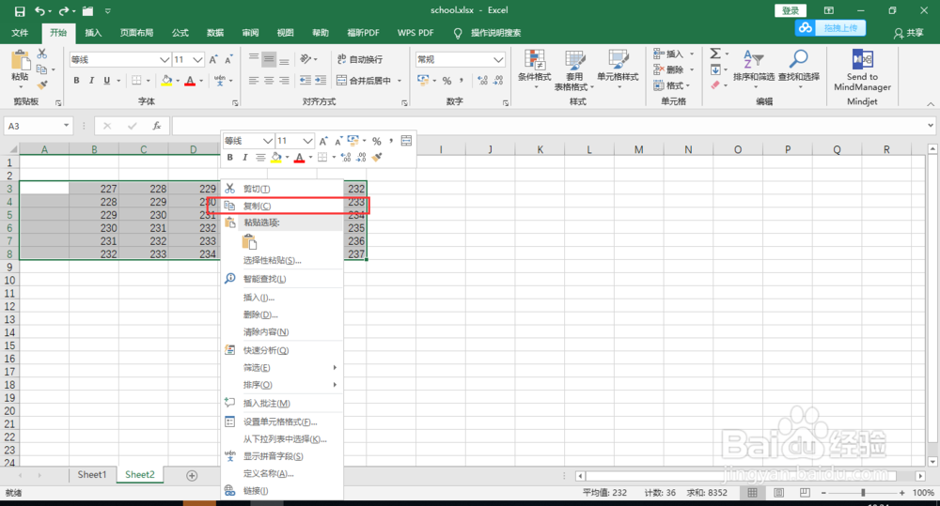940x506 pixels.
Task: Open the mini toolbar font size dropdown
Action: click(x=307, y=141)
